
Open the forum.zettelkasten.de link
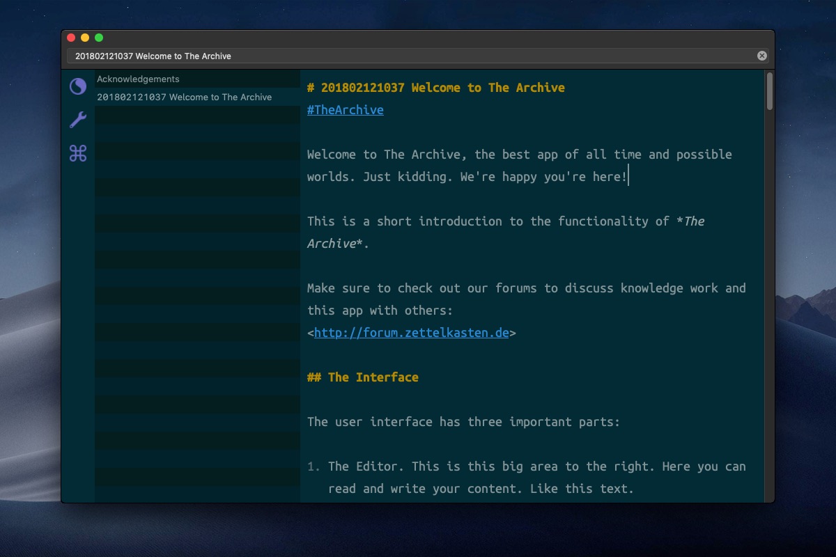[412, 333]
